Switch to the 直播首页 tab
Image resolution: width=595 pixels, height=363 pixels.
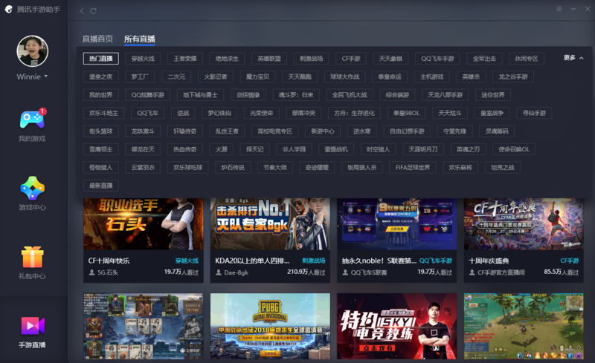[x=97, y=39]
